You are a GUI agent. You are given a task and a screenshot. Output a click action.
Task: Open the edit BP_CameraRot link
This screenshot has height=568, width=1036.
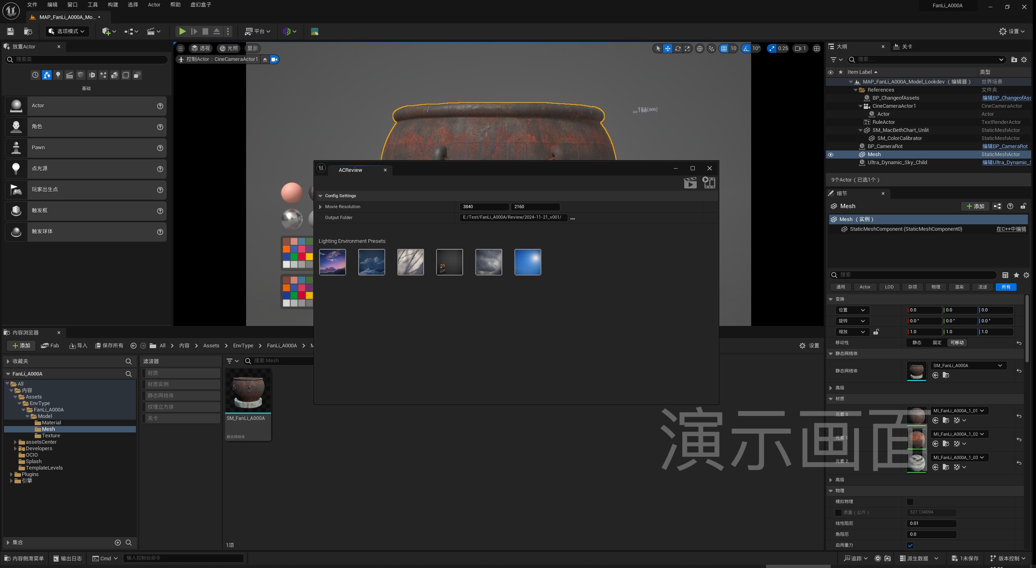point(1005,146)
